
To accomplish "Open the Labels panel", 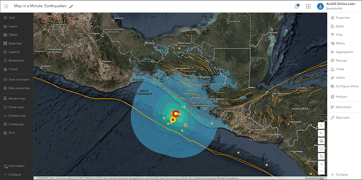I will click(338, 78).
